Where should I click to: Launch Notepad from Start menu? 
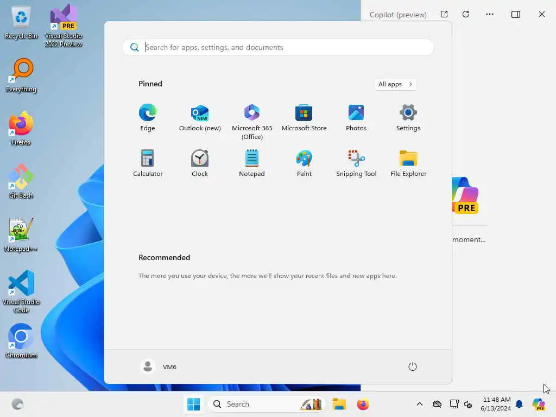click(x=252, y=163)
